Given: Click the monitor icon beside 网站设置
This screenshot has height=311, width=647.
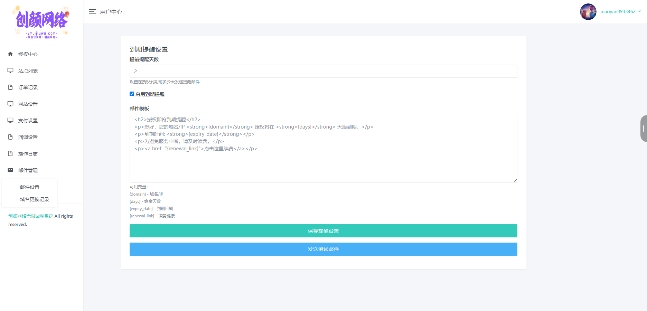Looking at the screenshot, I should [x=10, y=104].
